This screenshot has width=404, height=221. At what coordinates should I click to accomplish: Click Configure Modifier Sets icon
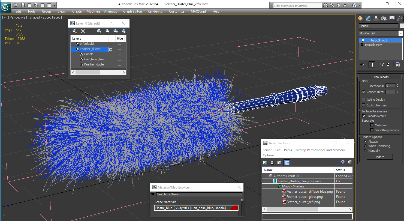click(398, 65)
